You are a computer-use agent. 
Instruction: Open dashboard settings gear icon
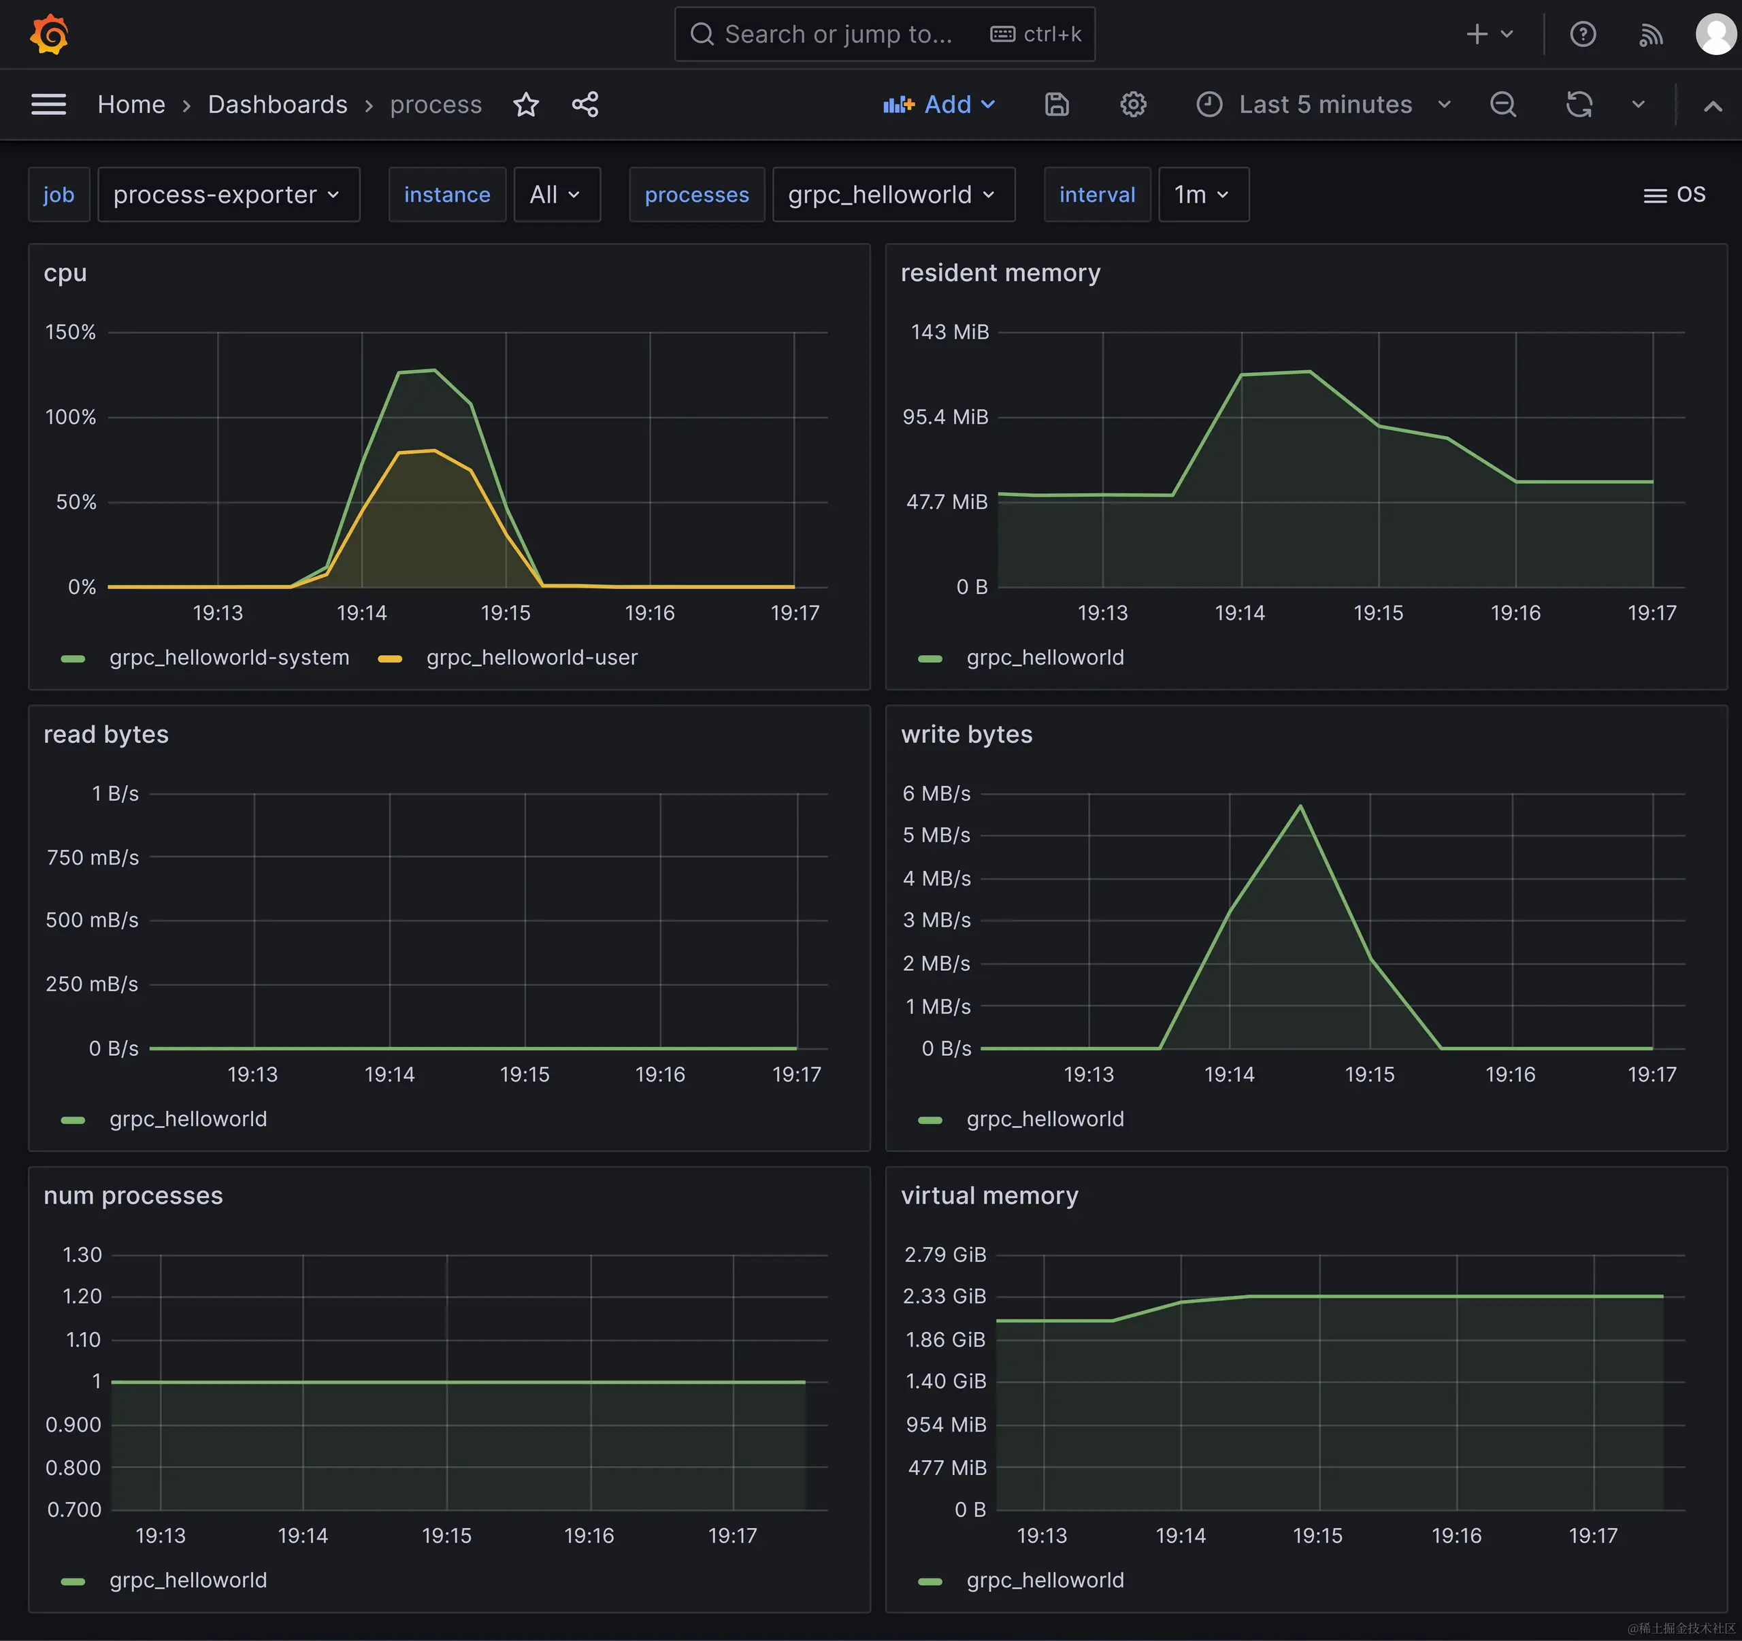(1132, 104)
